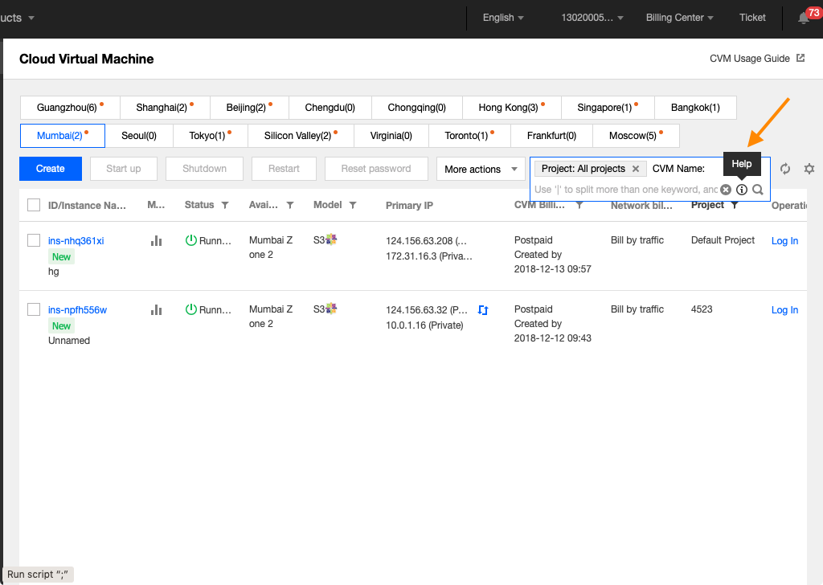Toggle the select-all instances checkbox

(x=34, y=205)
